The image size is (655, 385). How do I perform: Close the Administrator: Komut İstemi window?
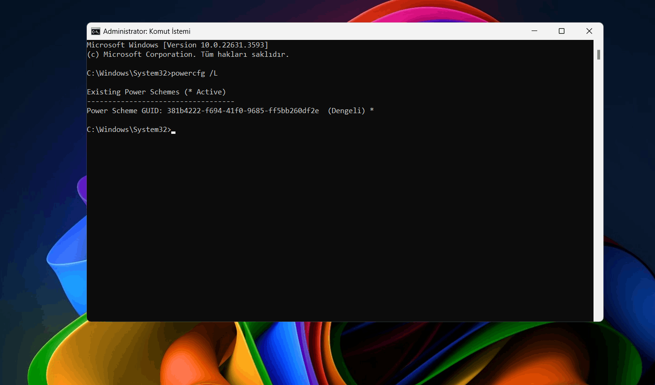pyautogui.click(x=589, y=31)
